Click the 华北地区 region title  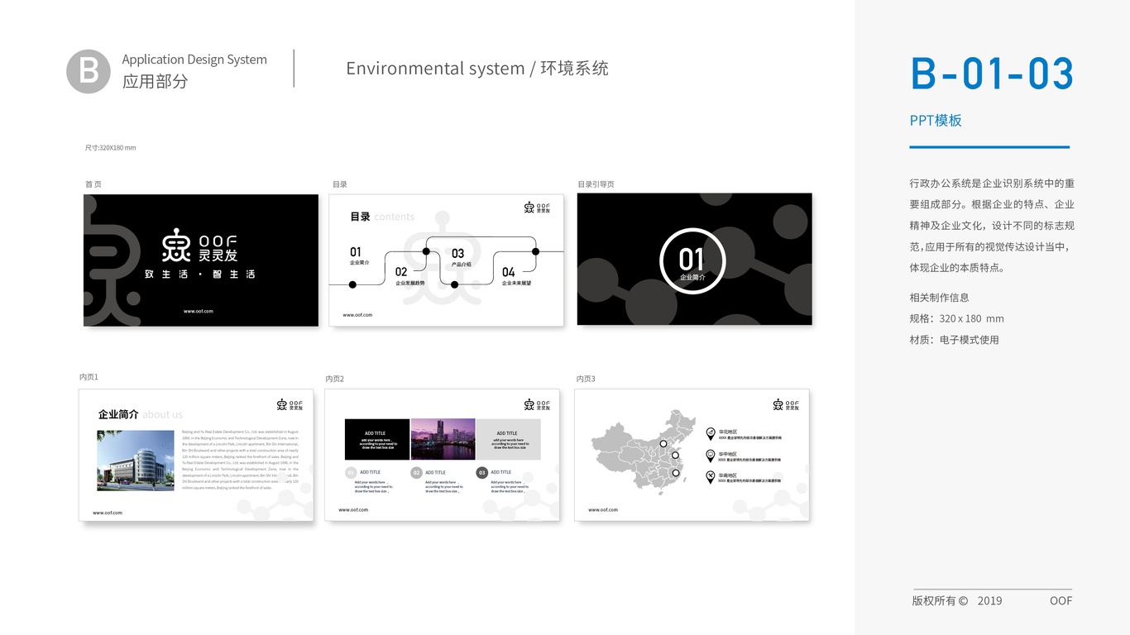(728, 432)
